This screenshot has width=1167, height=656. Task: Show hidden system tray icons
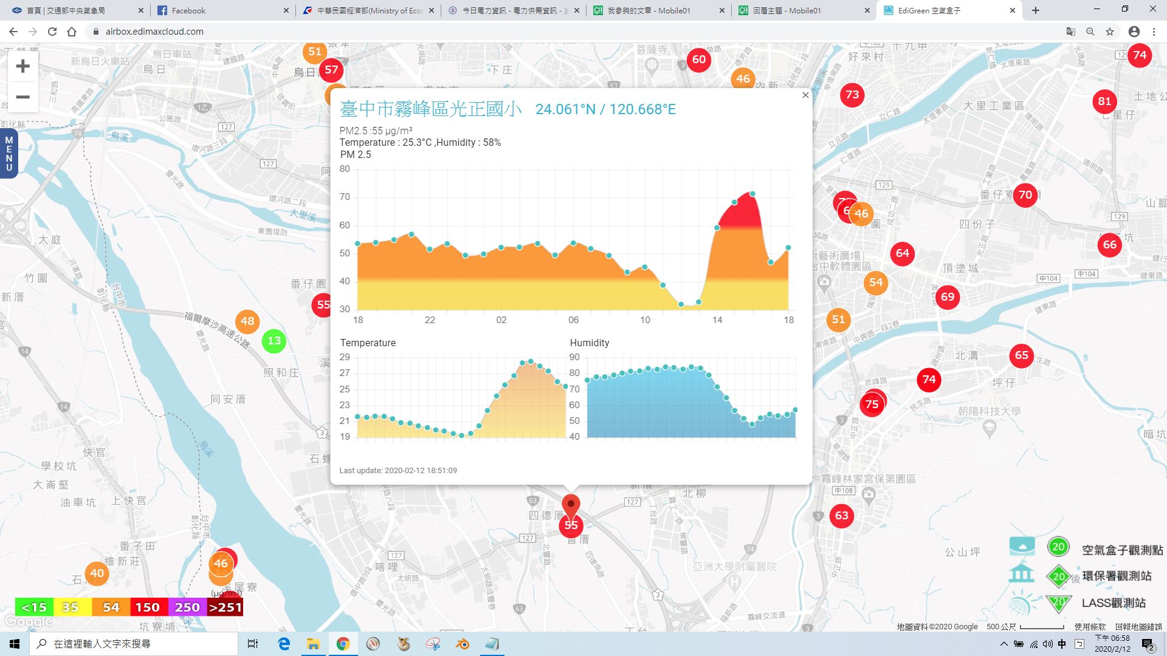pyautogui.click(x=1004, y=644)
